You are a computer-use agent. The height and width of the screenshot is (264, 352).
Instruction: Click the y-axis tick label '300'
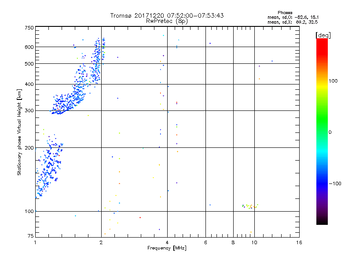pyautogui.click(x=29, y=111)
